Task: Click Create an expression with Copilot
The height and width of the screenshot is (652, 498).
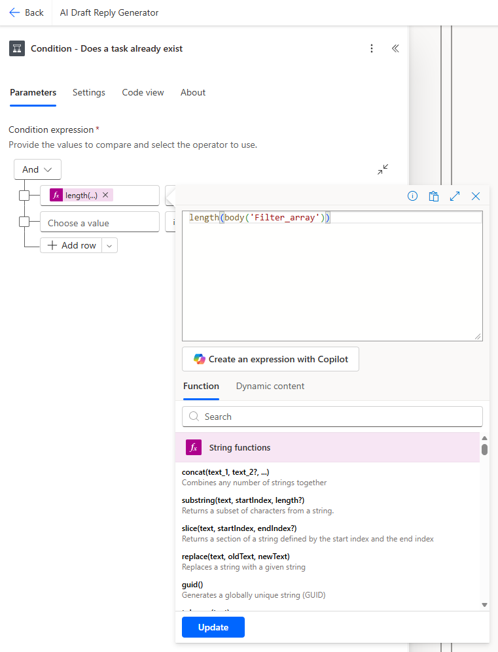Action: pos(270,359)
